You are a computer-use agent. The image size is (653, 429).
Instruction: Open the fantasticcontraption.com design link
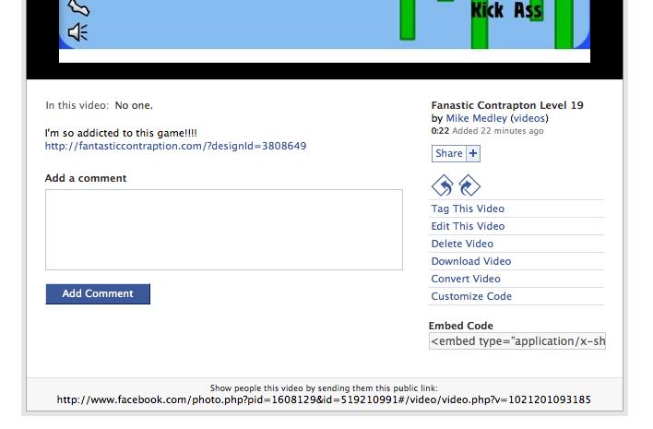pyautogui.click(x=175, y=146)
